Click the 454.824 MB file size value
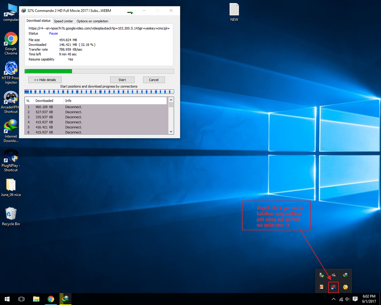The height and width of the screenshot is (305, 381). click(68, 40)
